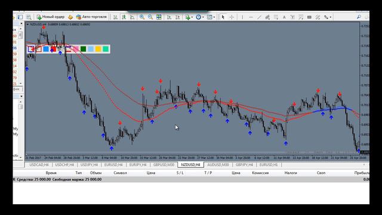Switch to the AUDUSD,M30 chart tab
Viewport: 382px width, 215px height.
coord(218,165)
